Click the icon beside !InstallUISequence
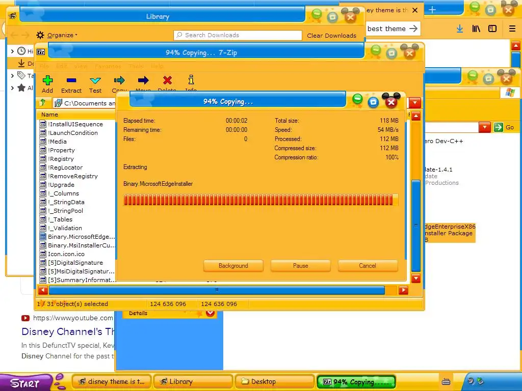The height and width of the screenshot is (391, 522). tap(43, 124)
